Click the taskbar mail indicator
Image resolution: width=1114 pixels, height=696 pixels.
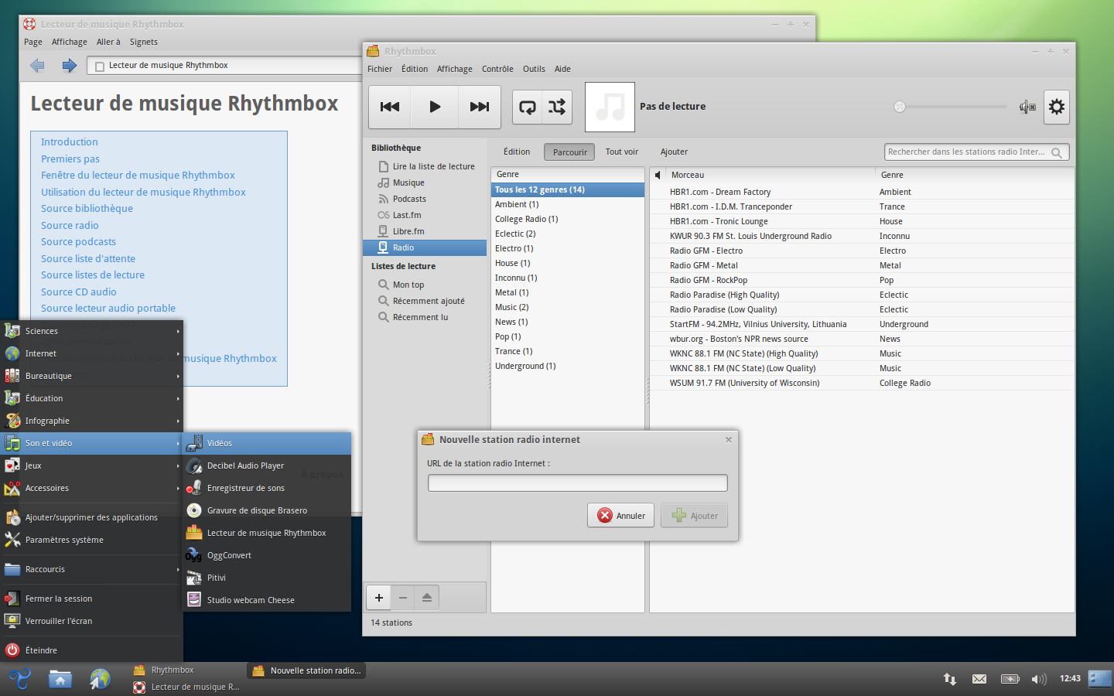(979, 679)
